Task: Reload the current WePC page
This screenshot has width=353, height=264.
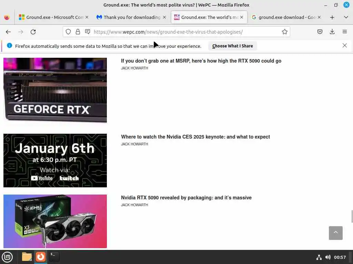Action: pos(33,32)
